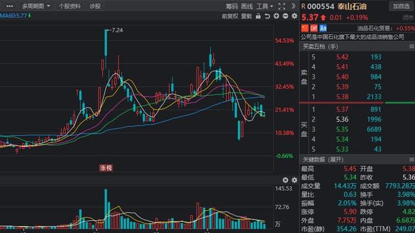Select buy level 4 price 5.34
The image size is (415, 233).
click(x=342, y=139)
